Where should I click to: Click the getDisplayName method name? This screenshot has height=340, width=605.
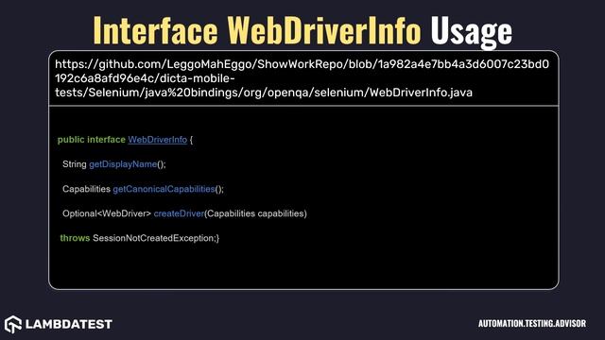pyautogui.click(x=123, y=164)
